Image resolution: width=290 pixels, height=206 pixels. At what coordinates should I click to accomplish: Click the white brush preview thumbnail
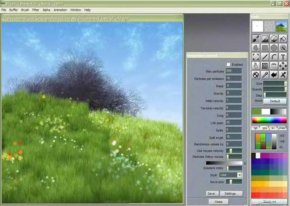(257, 26)
